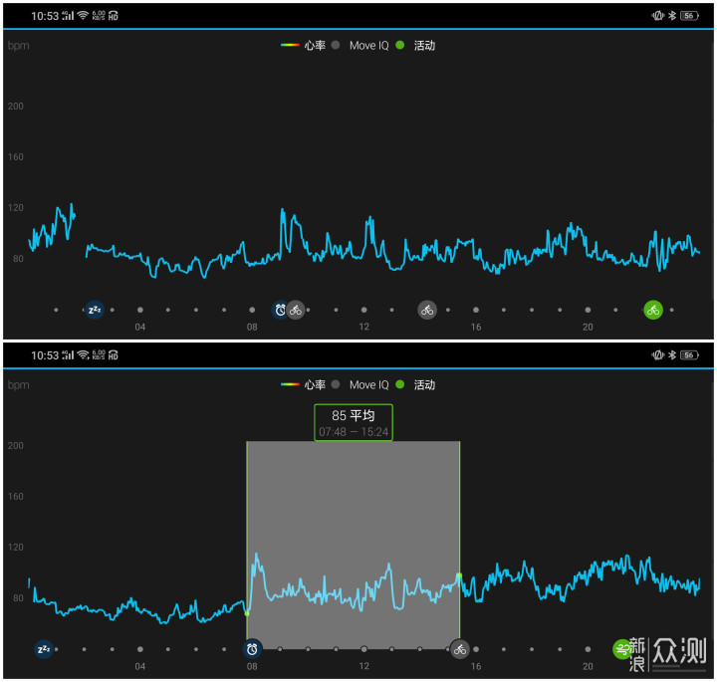
Task: Select the cycling icon at selection end, lower chart
Action: [x=459, y=649]
